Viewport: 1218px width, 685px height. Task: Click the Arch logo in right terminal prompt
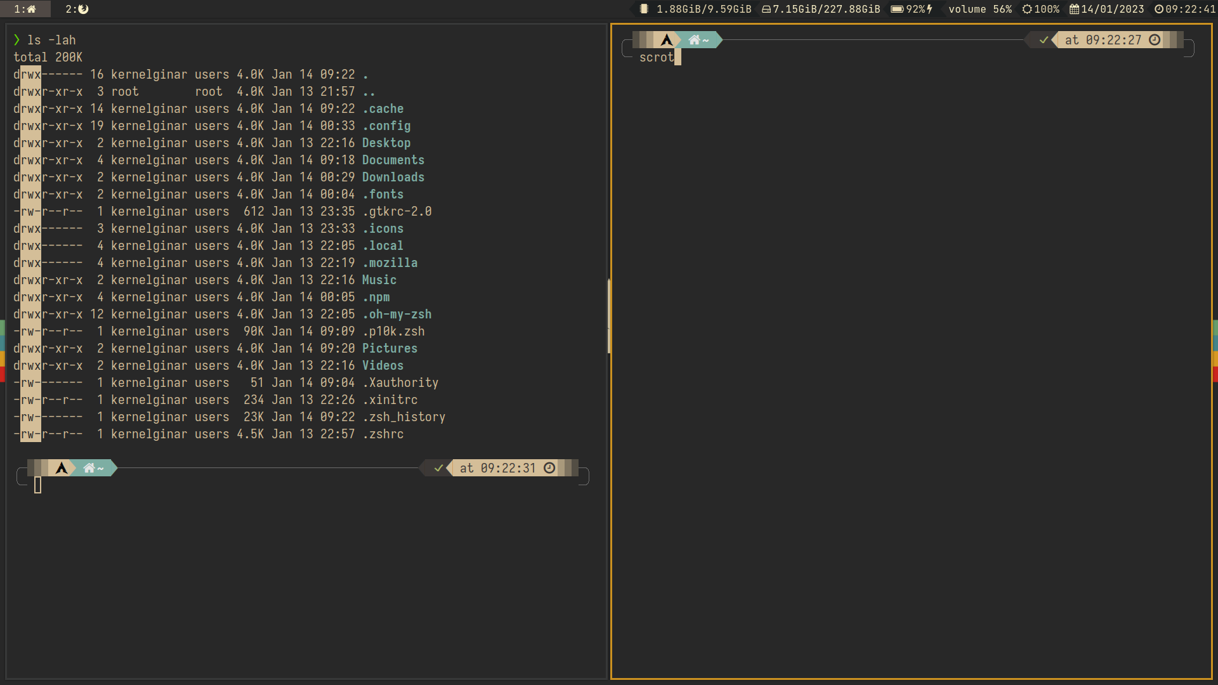(x=666, y=40)
